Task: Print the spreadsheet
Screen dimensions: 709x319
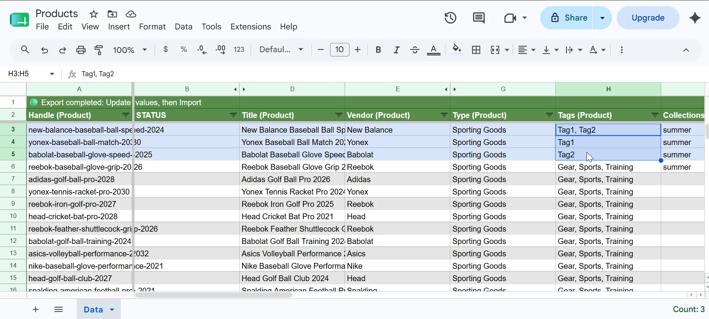Action: (81, 50)
